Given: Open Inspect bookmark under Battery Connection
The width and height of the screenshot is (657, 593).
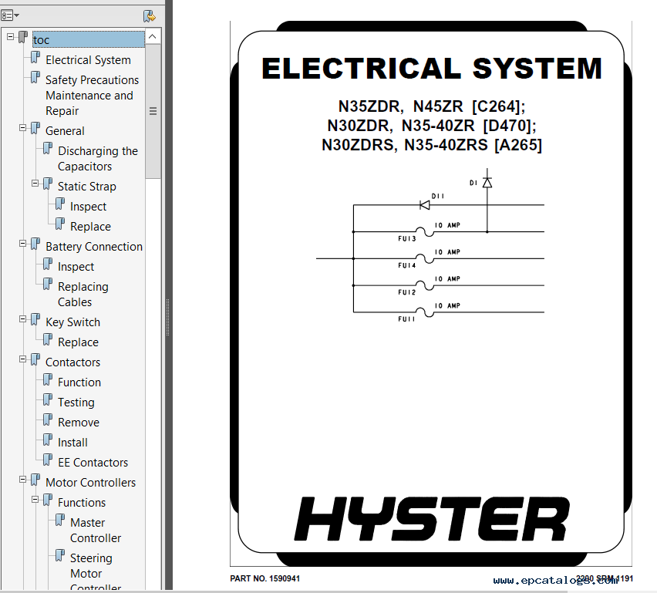Looking at the screenshot, I should pyautogui.click(x=76, y=267).
